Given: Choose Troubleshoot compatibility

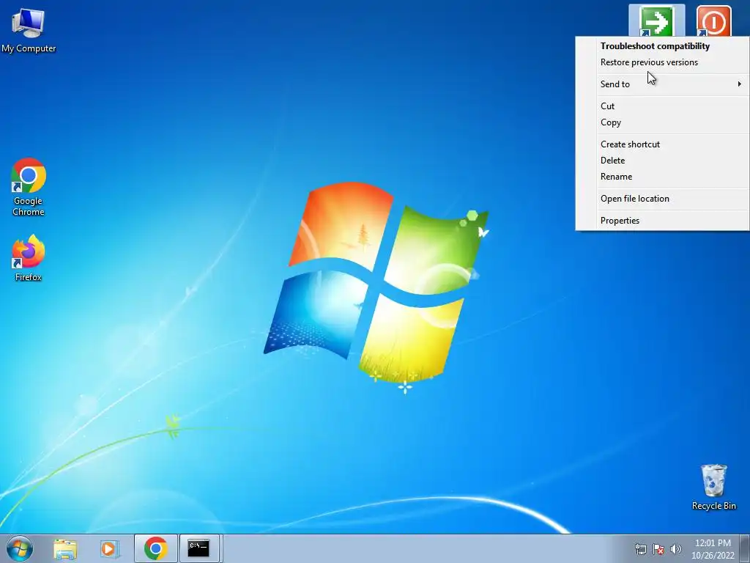Looking at the screenshot, I should point(662,46).
